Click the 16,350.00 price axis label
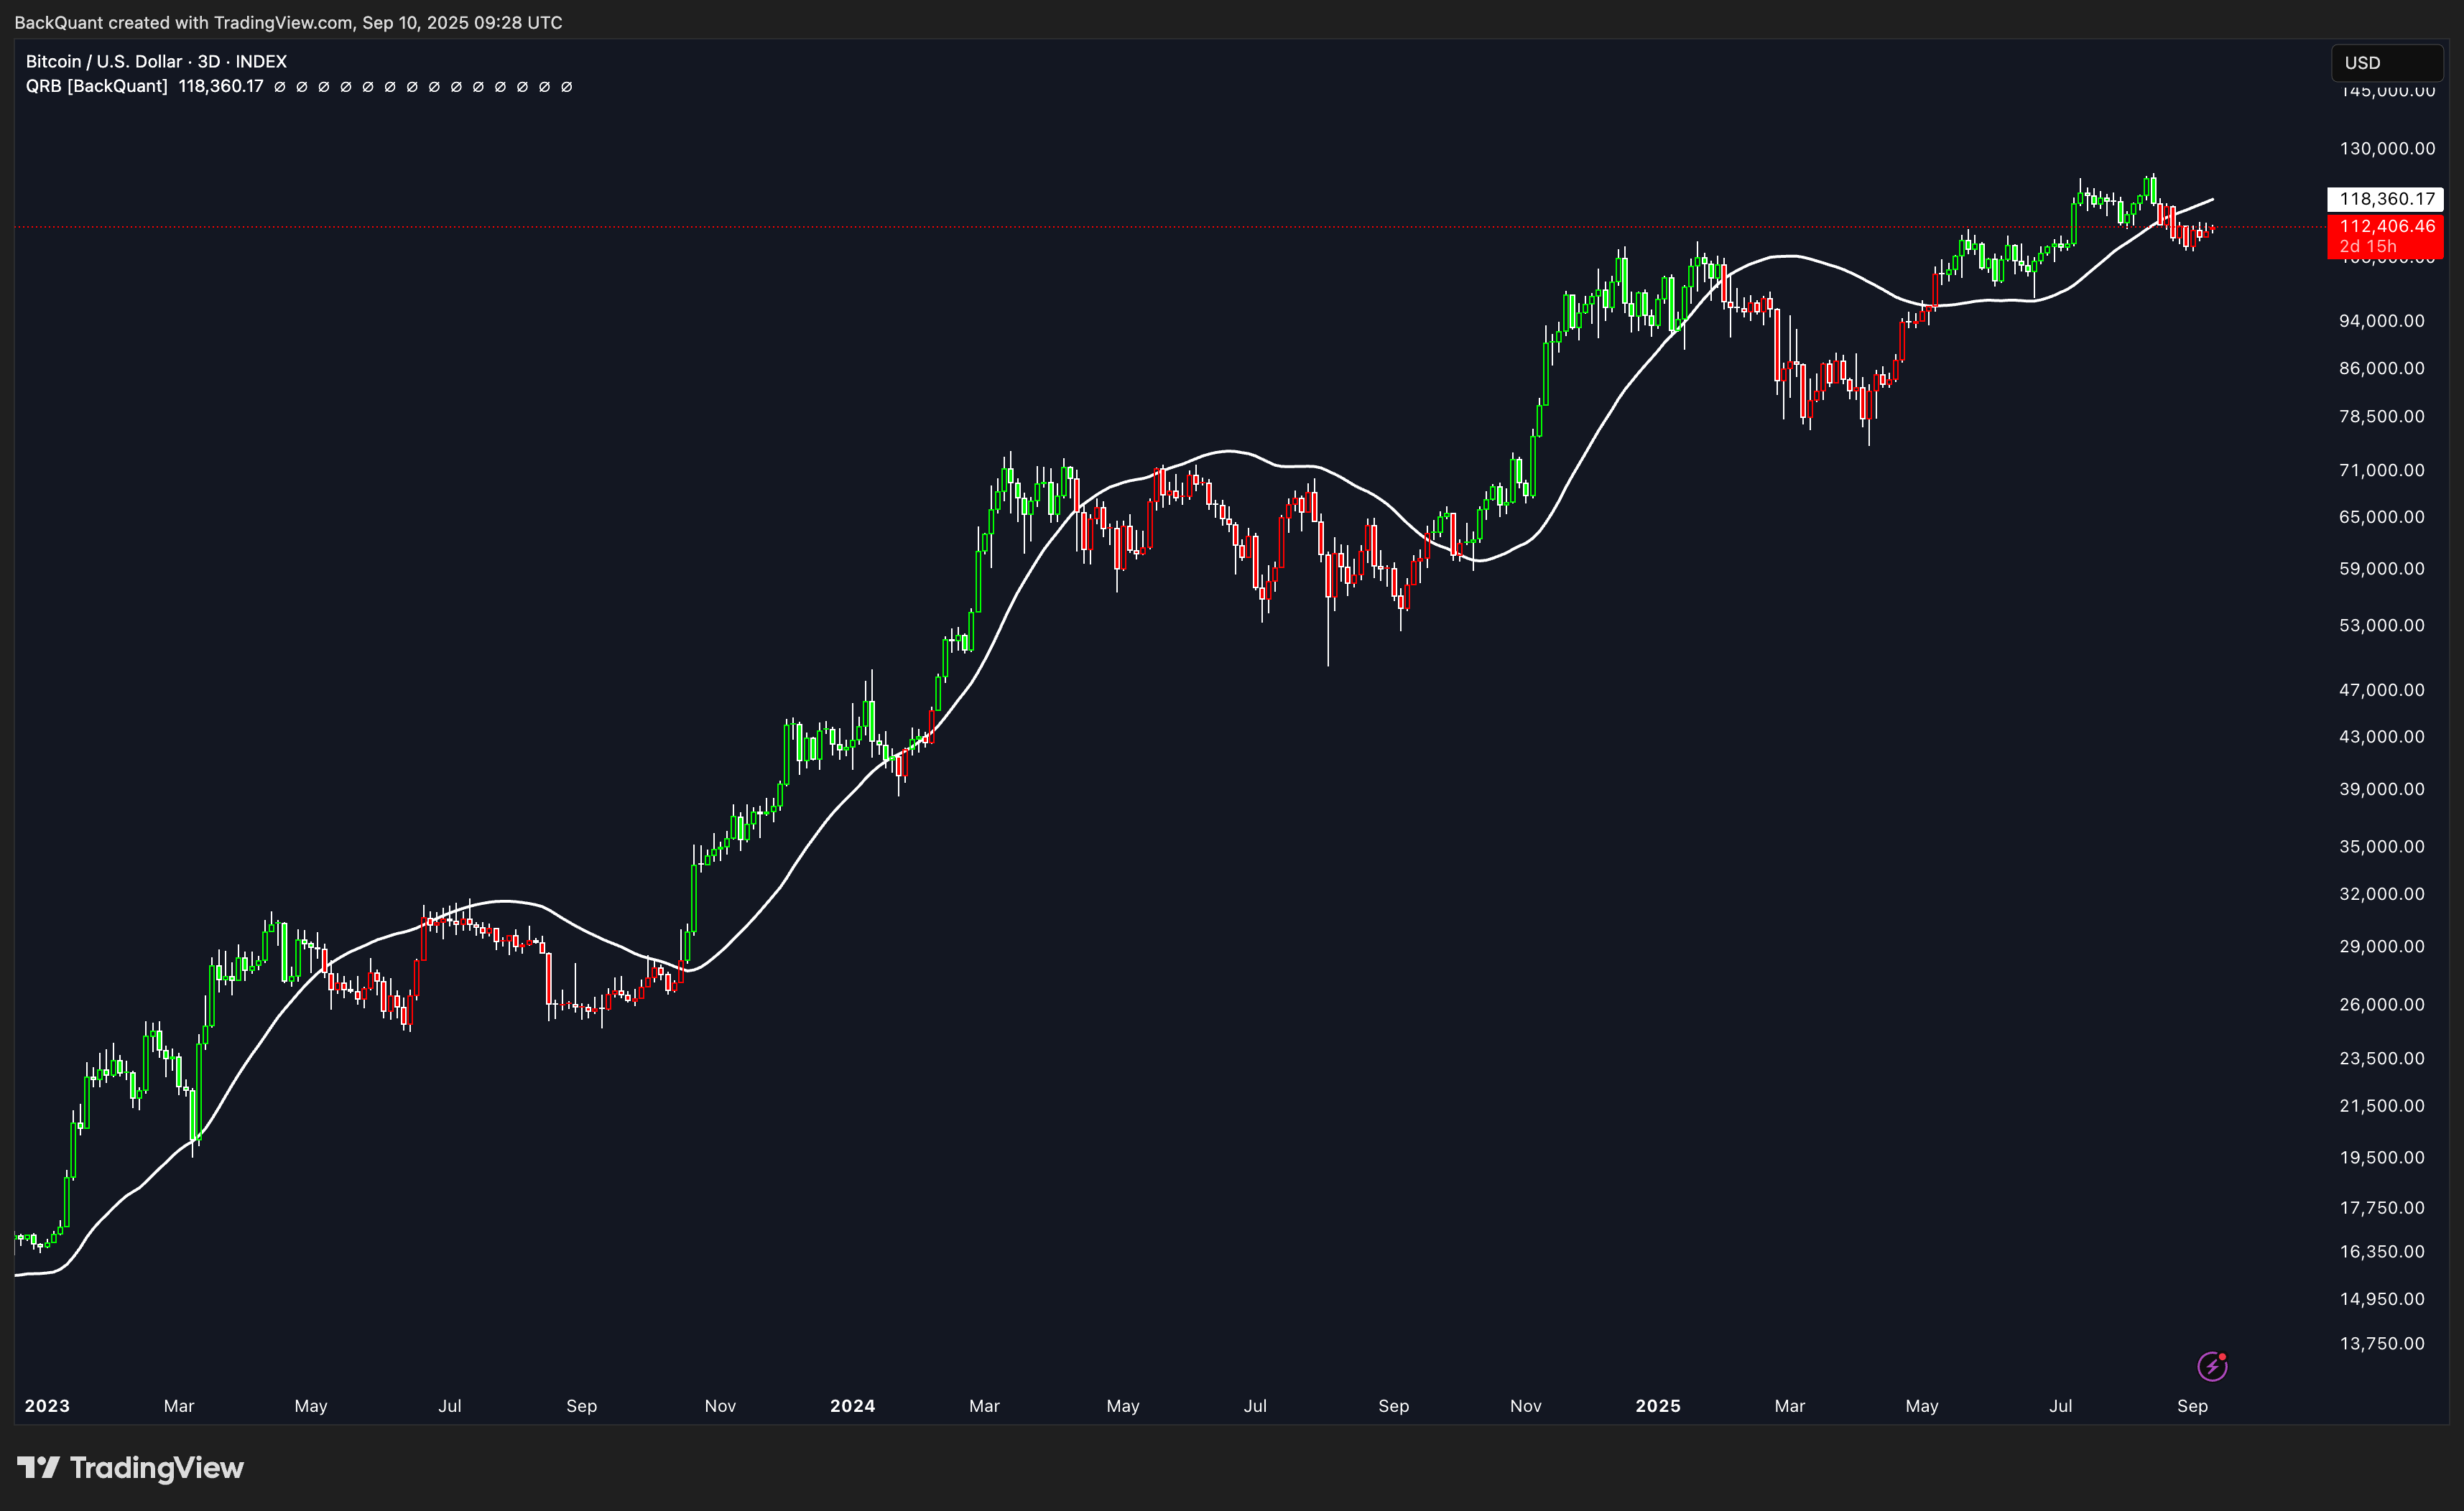 [x=2381, y=1253]
